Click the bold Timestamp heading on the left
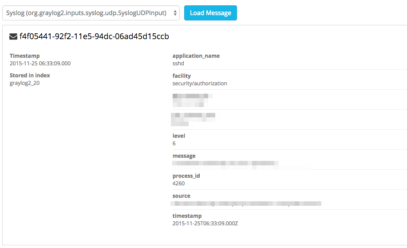Image resolution: width=407 pixels, height=248 pixels. (24, 56)
